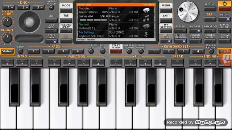The width and height of the screenshot is (232, 130).
Task: Toggle Chord Mute button
Action: tap(210, 41)
